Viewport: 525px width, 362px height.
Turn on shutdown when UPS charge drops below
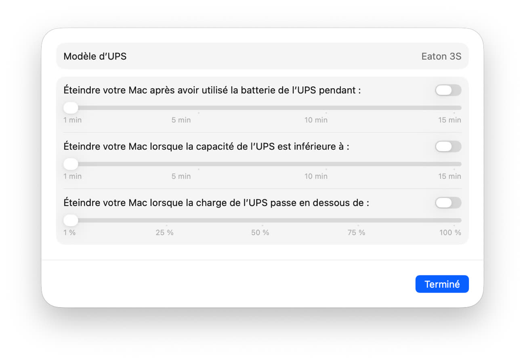pos(448,203)
